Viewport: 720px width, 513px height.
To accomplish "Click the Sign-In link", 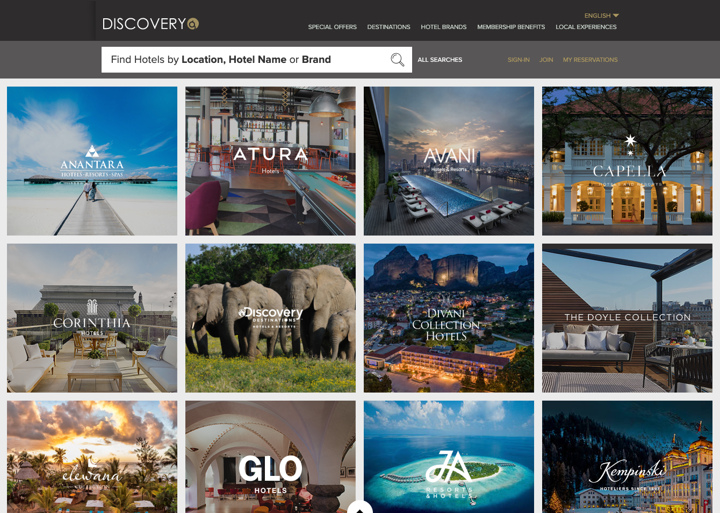I will [x=519, y=60].
